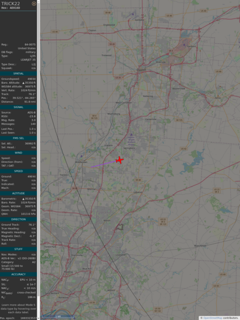Click the map distance scale bar
The image size is (240, 320).
click(x=58, y=317)
